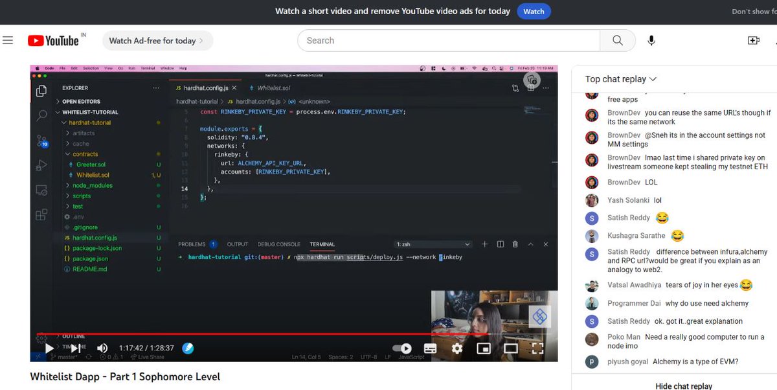Kill terminal with the trash icon

(x=515, y=244)
